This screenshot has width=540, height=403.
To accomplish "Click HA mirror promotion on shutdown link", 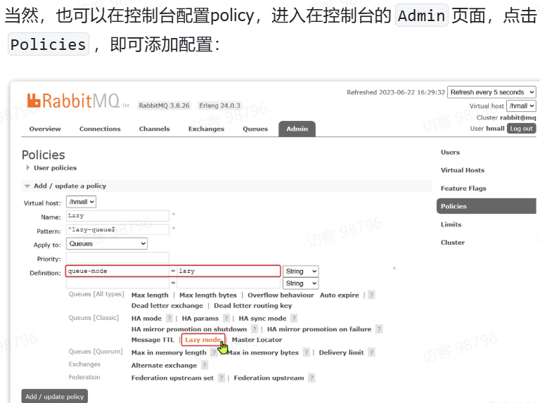I will (x=189, y=329).
